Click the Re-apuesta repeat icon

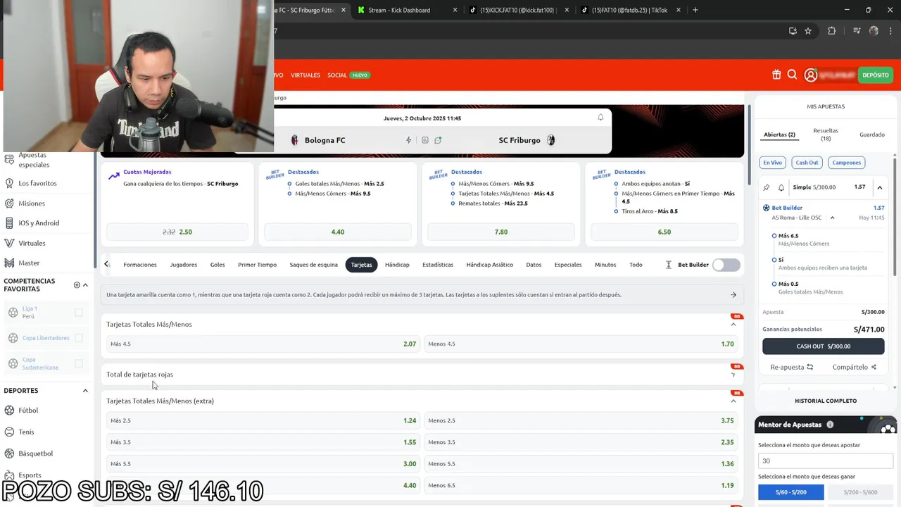click(809, 367)
